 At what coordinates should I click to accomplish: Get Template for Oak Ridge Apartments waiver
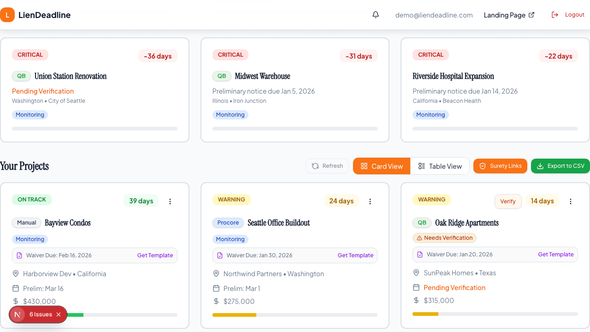[x=556, y=255]
